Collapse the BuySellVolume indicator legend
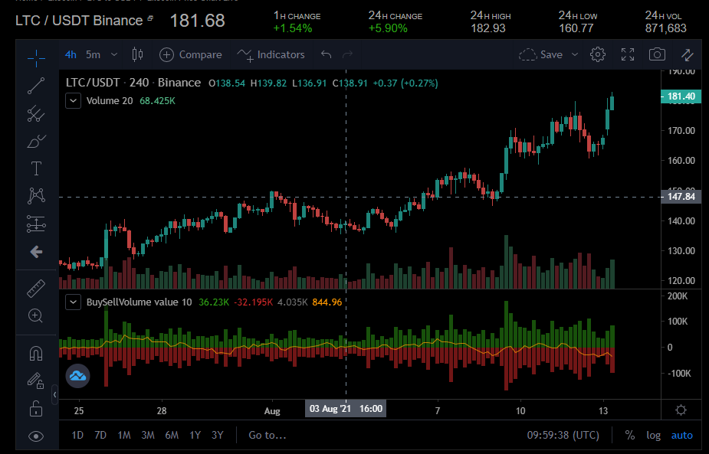Image resolution: width=709 pixels, height=454 pixels. click(73, 302)
